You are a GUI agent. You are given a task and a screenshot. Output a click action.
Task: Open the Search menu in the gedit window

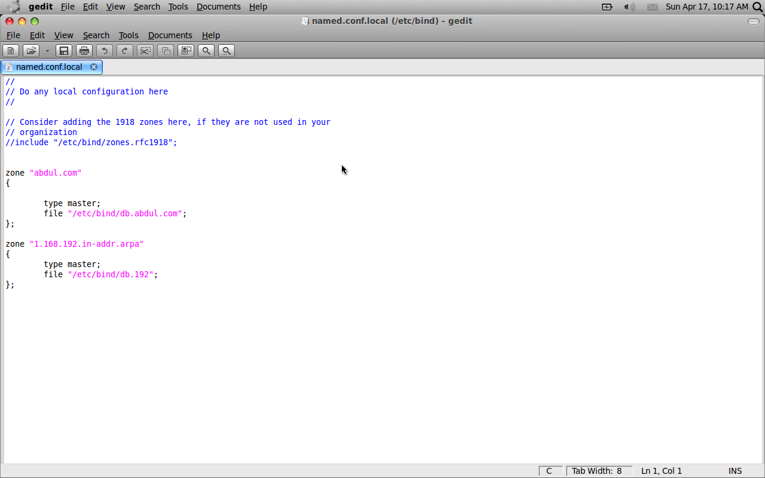click(96, 35)
